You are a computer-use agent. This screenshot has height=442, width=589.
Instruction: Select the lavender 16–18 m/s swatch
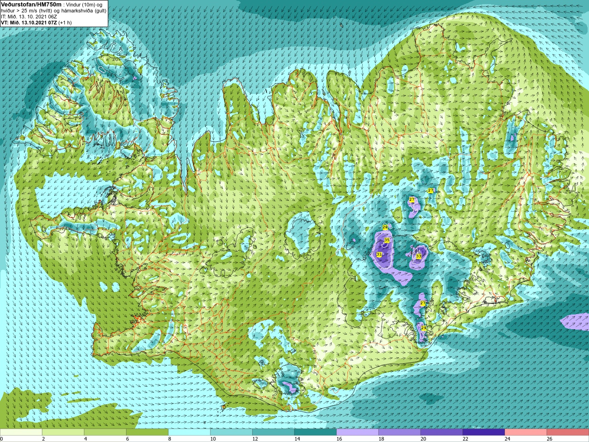[x=358, y=432]
